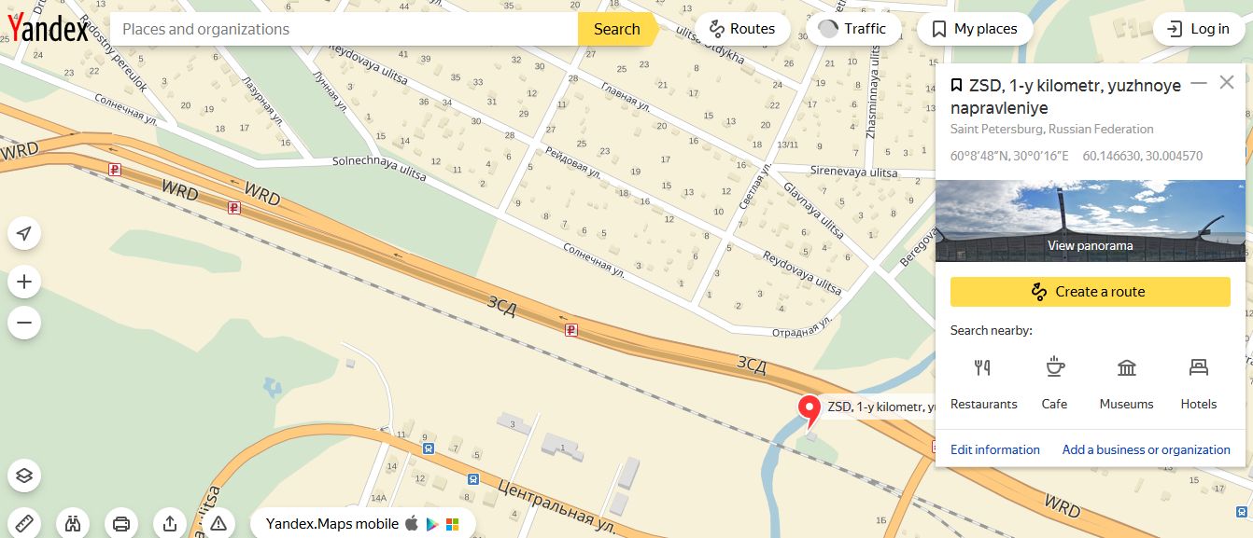This screenshot has width=1253, height=538.
Task: Click the Create a route button
Action: (1091, 292)
